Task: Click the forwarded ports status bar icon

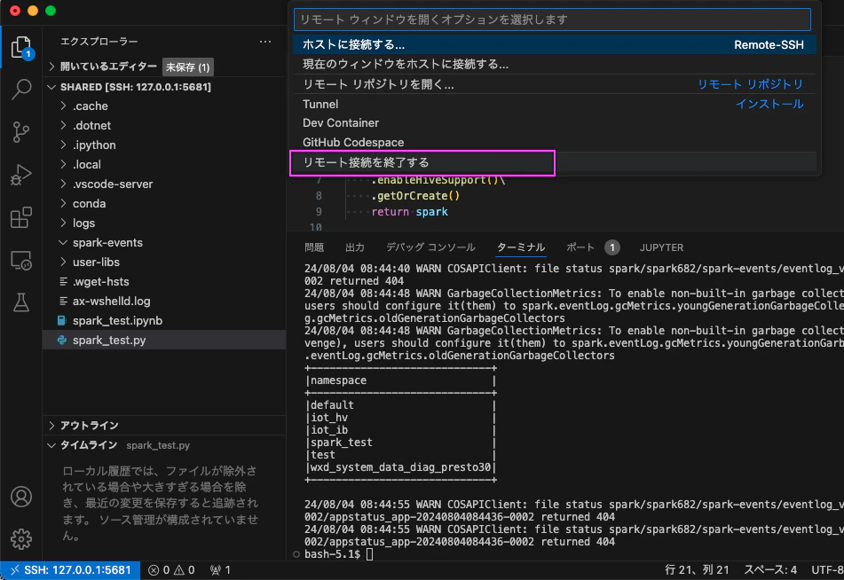Action: (220, 569)
